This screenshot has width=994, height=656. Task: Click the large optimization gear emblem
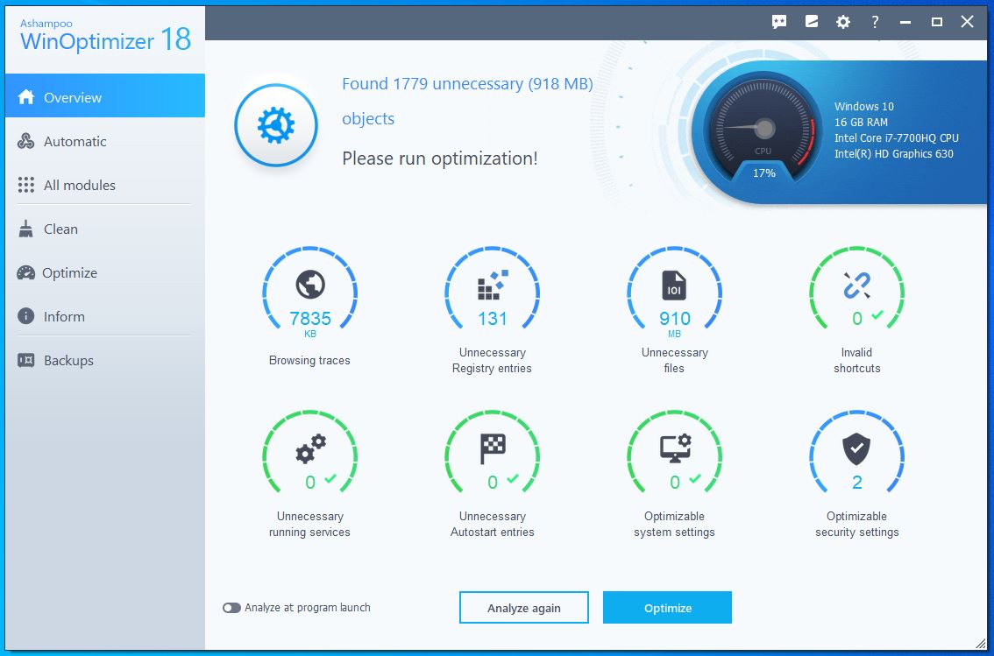coord(276,124)
